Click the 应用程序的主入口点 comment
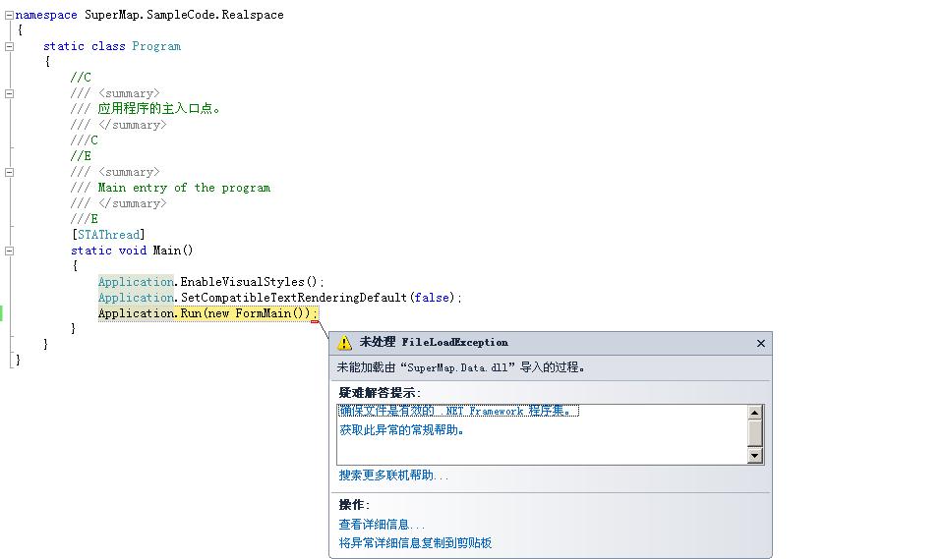The width and height of the screenshot is (944, 559). click(159, 109)
